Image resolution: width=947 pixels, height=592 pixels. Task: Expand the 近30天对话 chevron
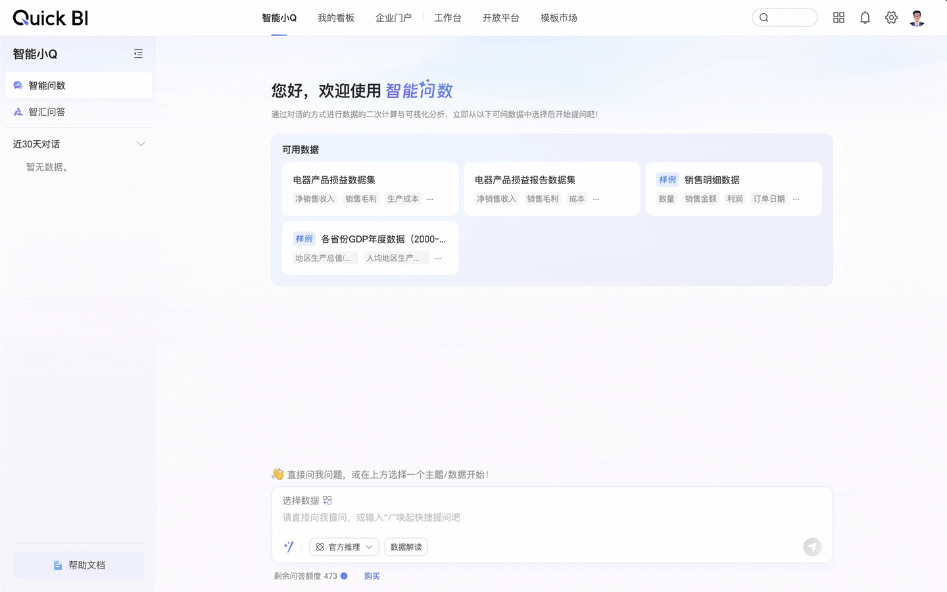coord(141,144)
